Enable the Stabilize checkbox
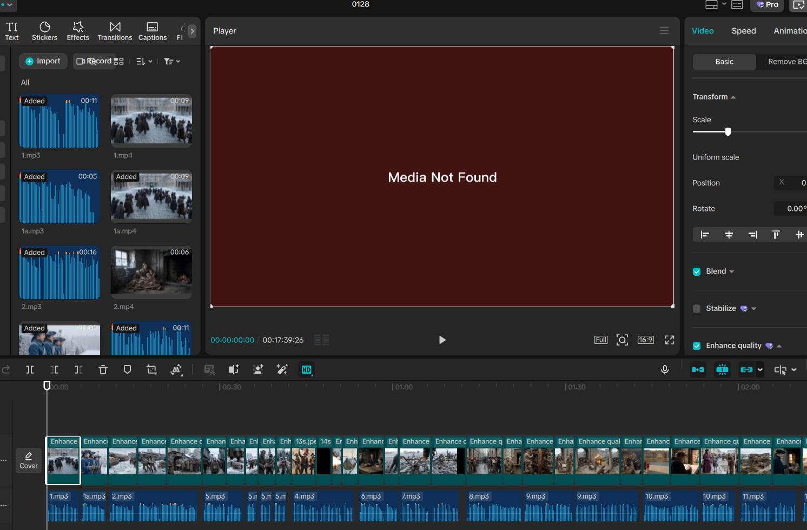This screenshot has width=807, height=530. pyautogui.click(x=697, y=309)
